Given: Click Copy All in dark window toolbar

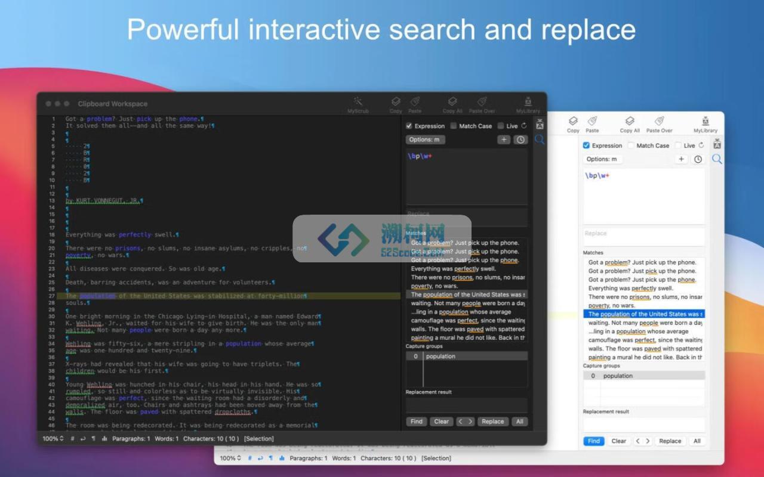Looking at the screenshot, I should (452, 104).
